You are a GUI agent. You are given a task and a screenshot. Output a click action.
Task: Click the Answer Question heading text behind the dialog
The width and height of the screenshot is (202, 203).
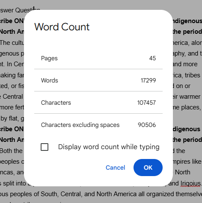pos(20,10)
